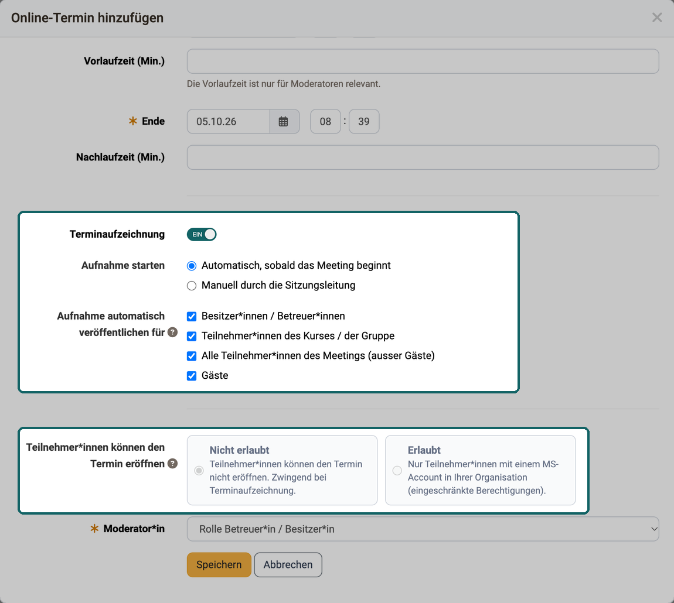Uncheck Alle Teilnehmer*innen des Meetings checkbox

[x=192, y=356]
